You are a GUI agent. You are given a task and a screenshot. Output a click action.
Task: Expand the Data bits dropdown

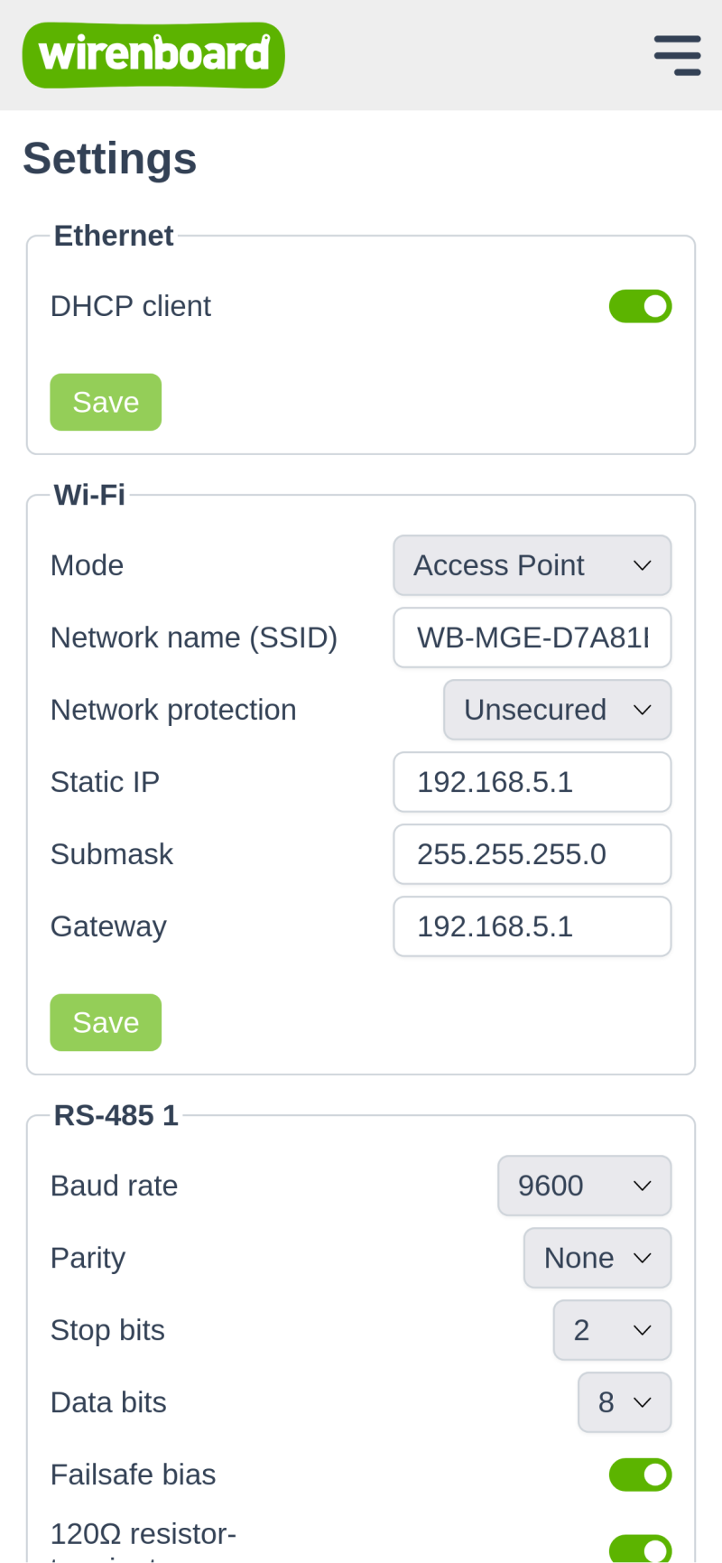pos(624,1402)
